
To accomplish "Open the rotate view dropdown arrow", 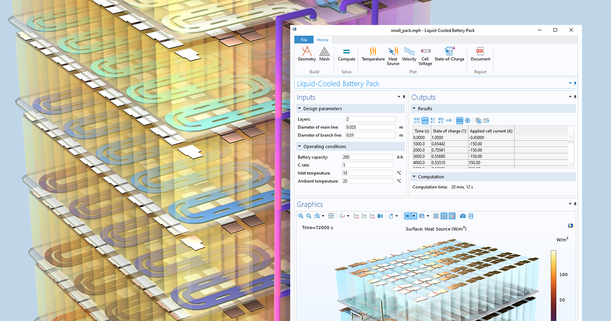I will point(397,216).
